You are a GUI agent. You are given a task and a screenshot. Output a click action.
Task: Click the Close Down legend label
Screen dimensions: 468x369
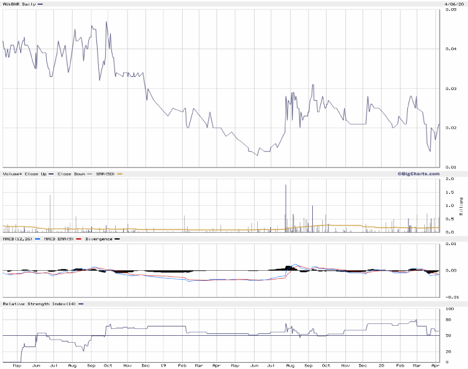pyautogui.click(x=72, y=174)
